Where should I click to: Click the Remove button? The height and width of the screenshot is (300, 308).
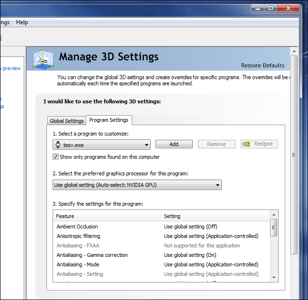(x=217, y=144)
